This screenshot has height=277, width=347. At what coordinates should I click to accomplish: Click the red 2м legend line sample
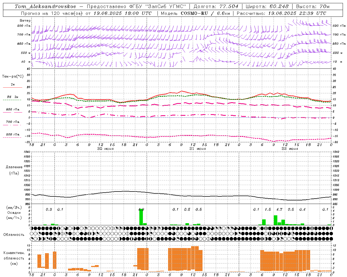pos(12,88)
